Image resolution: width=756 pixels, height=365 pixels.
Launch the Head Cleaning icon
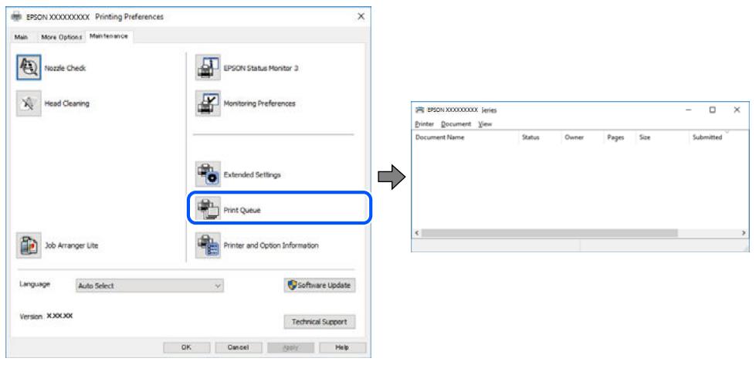[x=29, y=103]
